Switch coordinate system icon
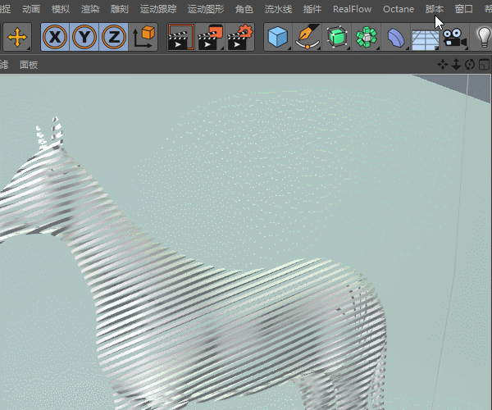 143,37
